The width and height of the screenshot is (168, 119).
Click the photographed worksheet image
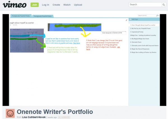pyautogui.click(x=27, y=41)
